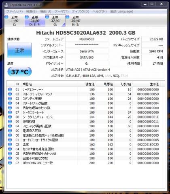Click the Serial ATA interface field

(x=87, y=51)
